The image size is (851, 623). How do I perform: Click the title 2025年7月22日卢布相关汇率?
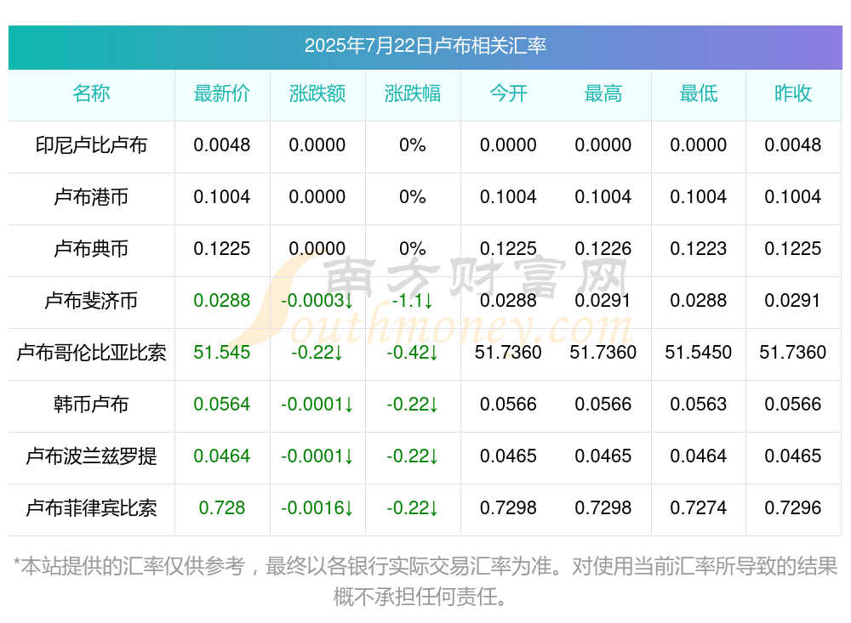point(425,46)
